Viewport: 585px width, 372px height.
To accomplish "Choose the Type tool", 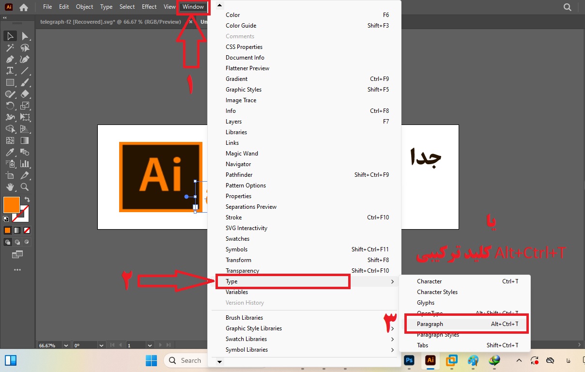I will (10, 71).
